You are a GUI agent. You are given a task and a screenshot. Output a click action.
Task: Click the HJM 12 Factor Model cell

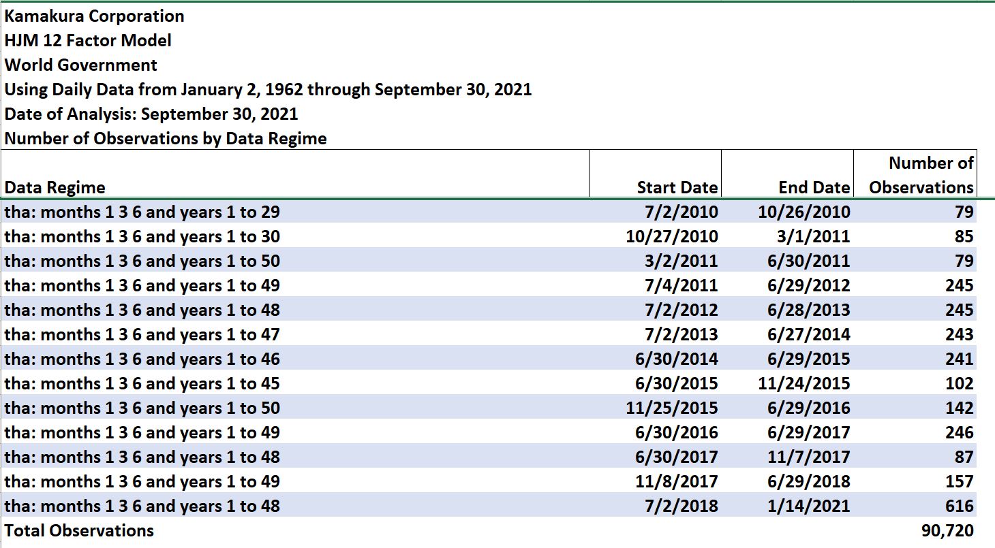[88, 40]
